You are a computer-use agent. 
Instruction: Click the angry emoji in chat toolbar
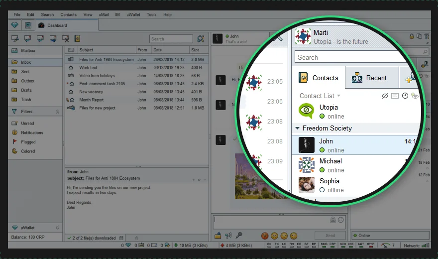pyautogui.click(x=265, y=236)
